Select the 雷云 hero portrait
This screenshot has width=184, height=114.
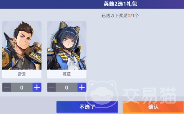[22, 45]
